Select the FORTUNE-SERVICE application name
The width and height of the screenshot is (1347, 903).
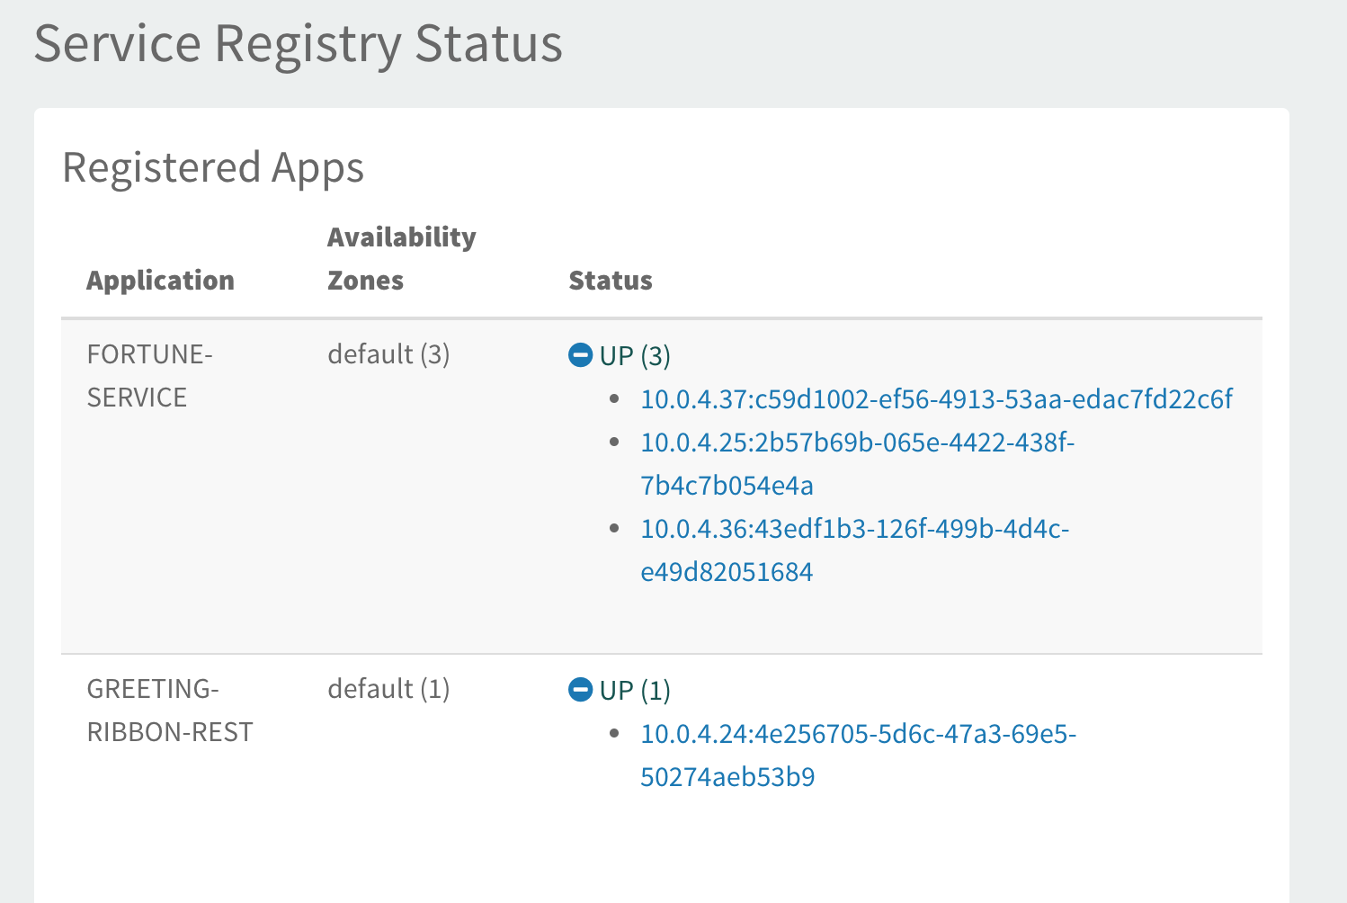click(x=149, y=376)
